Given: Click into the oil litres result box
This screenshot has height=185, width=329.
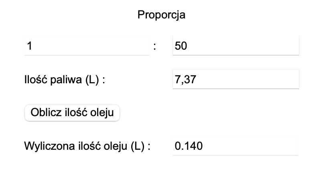Looking at the screenshot, I should coord(236,146).
